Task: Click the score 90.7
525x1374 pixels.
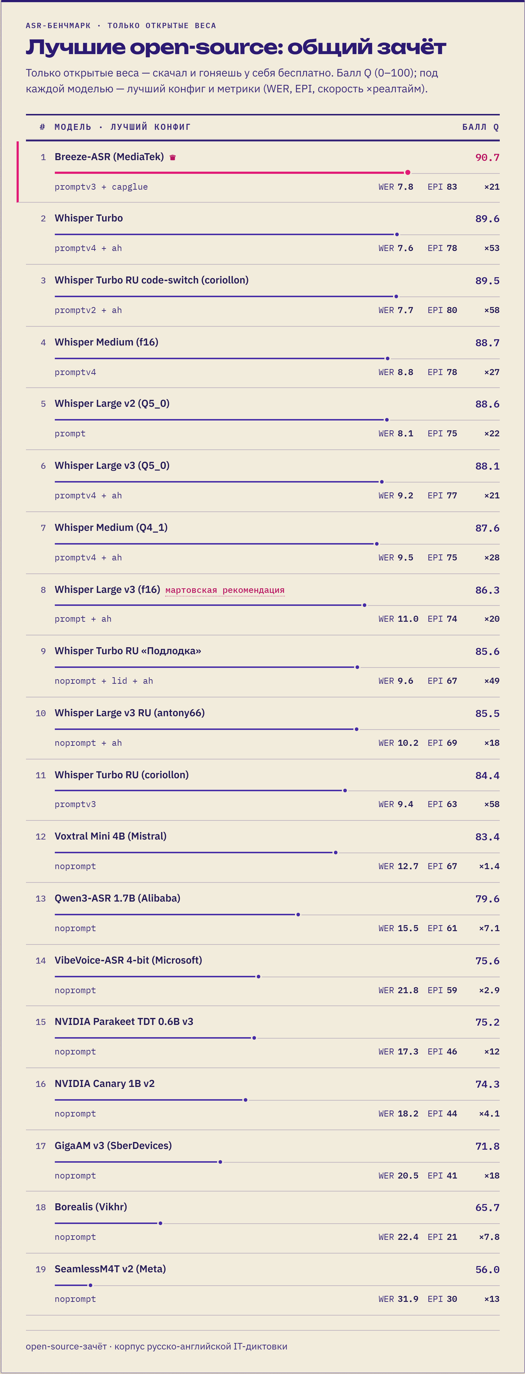Action: coord(488,157)
